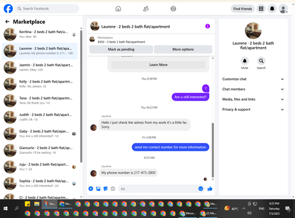Open the Facebook logo home link
This screenshot has height=218, width=295.
8,9
